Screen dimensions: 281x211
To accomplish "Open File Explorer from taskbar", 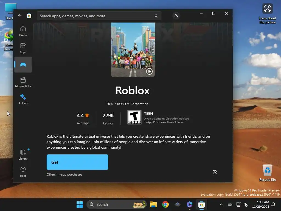I will tap(153, 204).
